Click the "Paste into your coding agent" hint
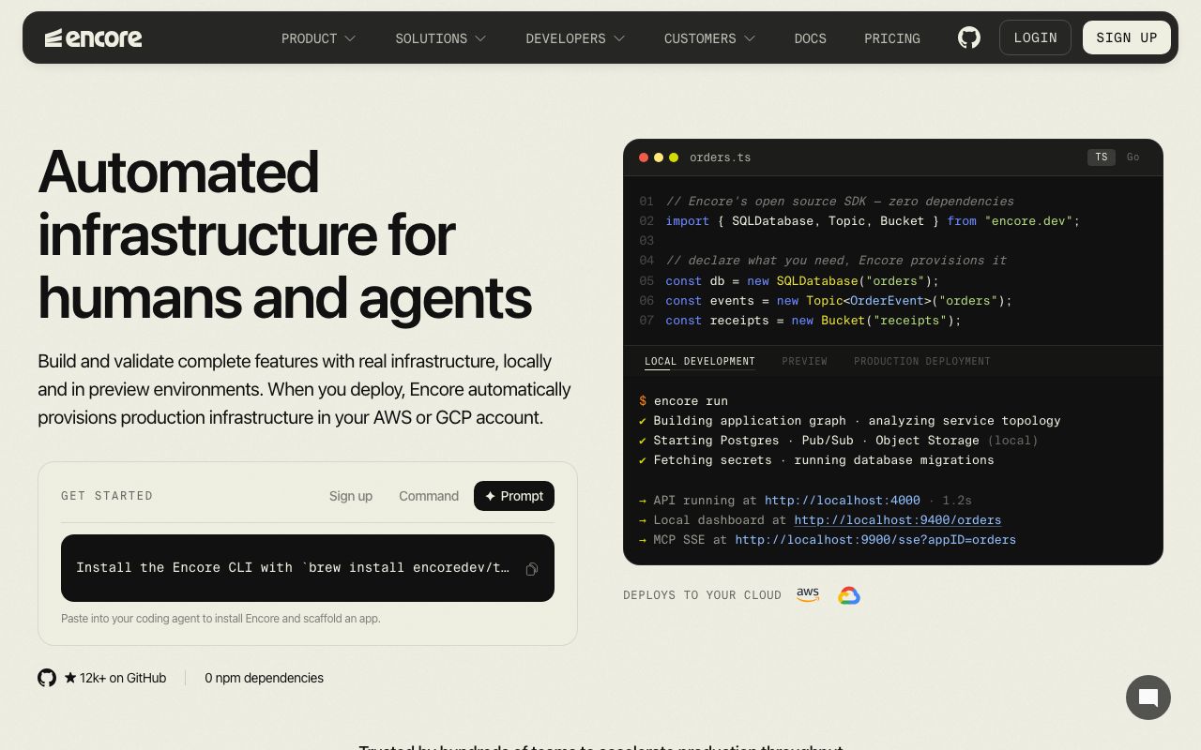 point(220,619)
